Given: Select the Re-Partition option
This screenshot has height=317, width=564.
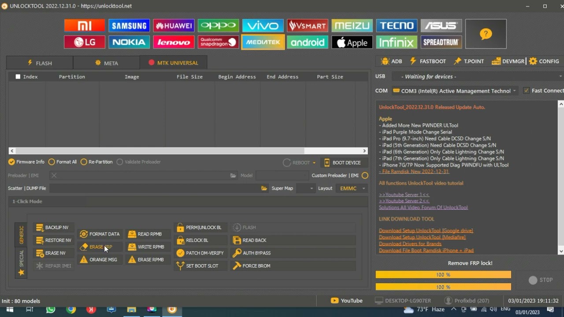Looking at the screenshot, I should (x=96, y=162).
